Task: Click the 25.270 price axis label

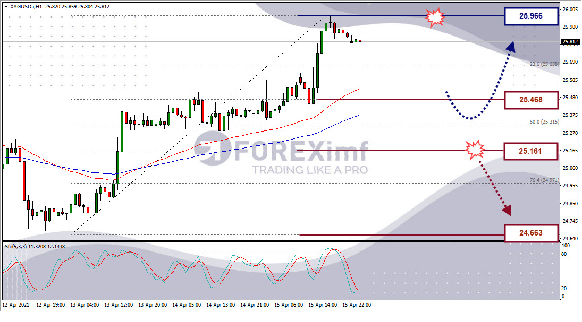Action: 570,133
